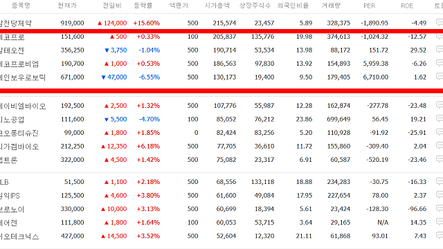Click the 액면가 column header
This screenshot has height=249, width=443.
coord(179,6)
